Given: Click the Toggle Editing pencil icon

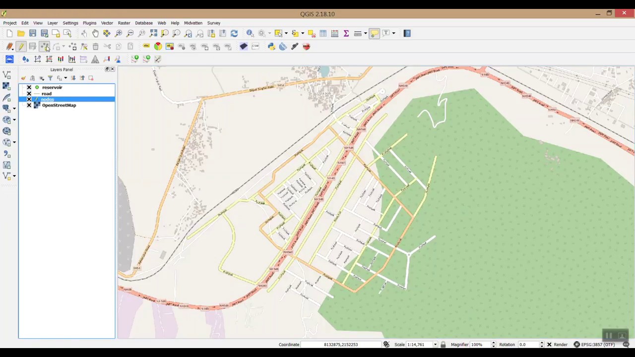Looking at the screenshot, I should [x=21, y=46].
